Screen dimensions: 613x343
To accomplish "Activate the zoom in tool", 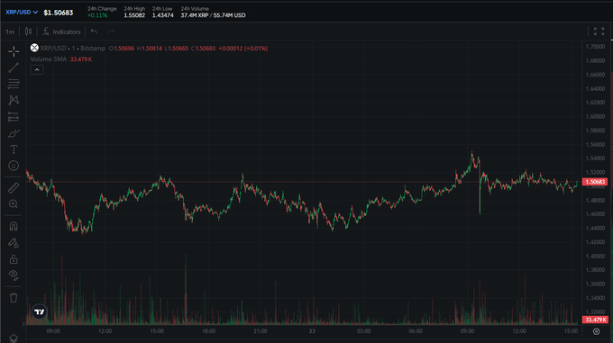I will pos(14,204).
